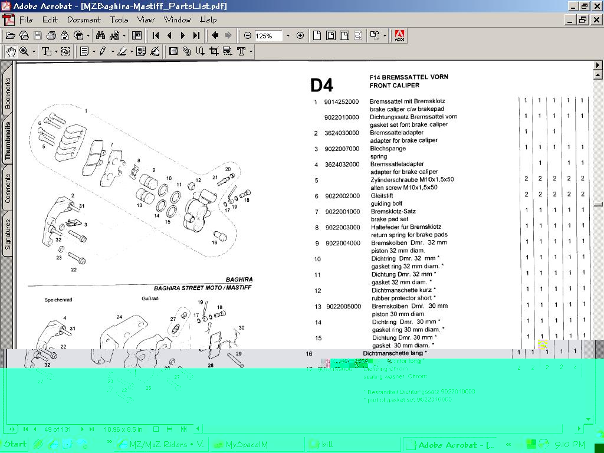Select the Form tool icon
This screenshot has width=604, height=453.
click(x=228, y=51)
